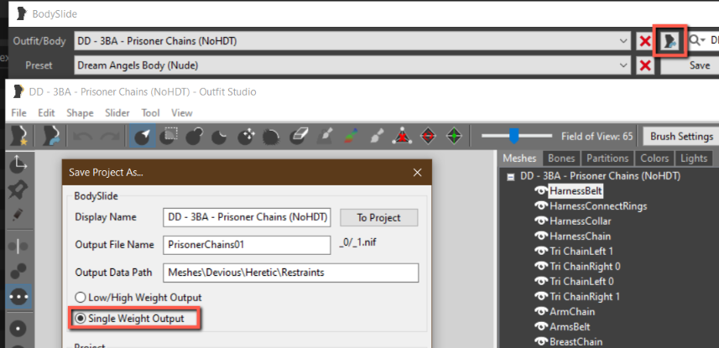Activate the pencil Vertex Selection tool

(x=18, y=214)
